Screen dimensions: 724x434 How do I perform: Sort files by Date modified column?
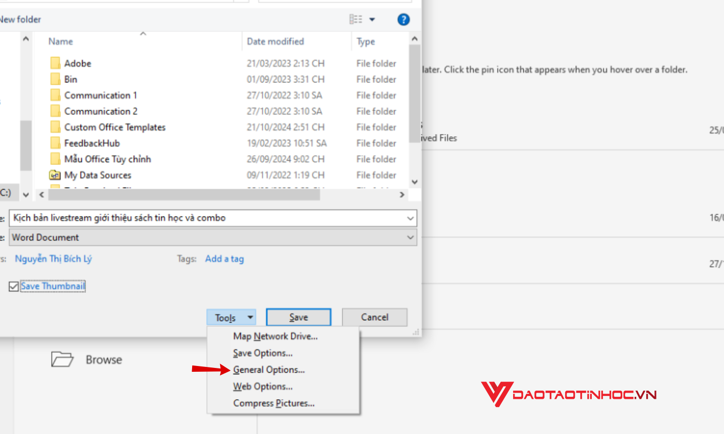[275, 41]
